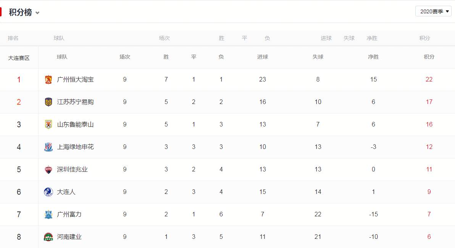Screen dimensions: 455x248
Task: Click the 大连赛区 region label
Action: click(19, 57)
